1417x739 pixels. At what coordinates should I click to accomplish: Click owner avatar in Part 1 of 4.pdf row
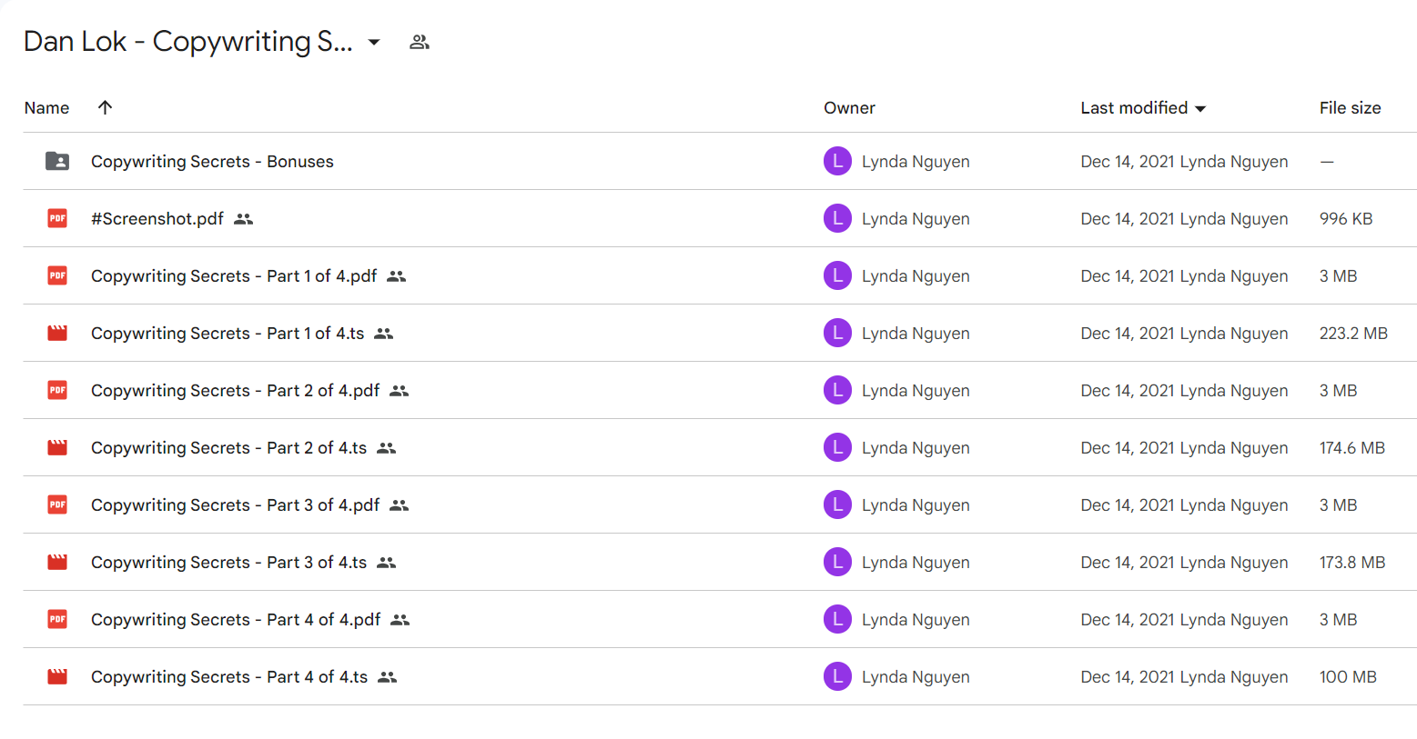click(837, 275)
